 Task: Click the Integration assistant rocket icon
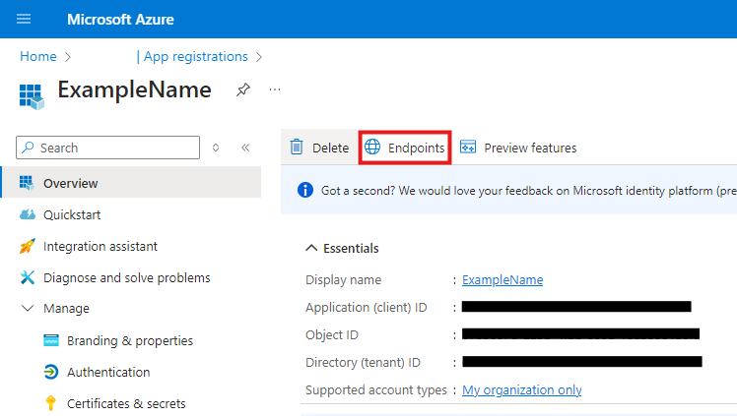tap(27, 246)
